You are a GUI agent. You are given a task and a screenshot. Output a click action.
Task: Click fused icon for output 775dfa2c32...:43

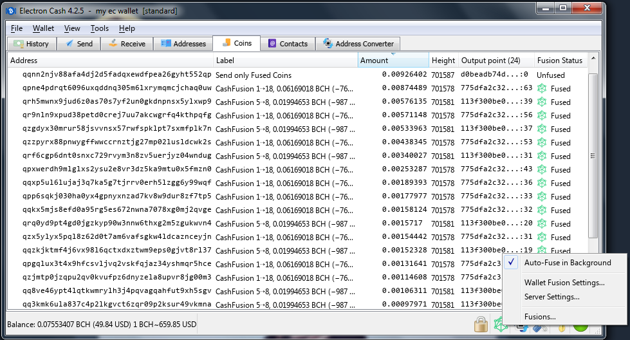pyautogui.click(x=542, y=169)
